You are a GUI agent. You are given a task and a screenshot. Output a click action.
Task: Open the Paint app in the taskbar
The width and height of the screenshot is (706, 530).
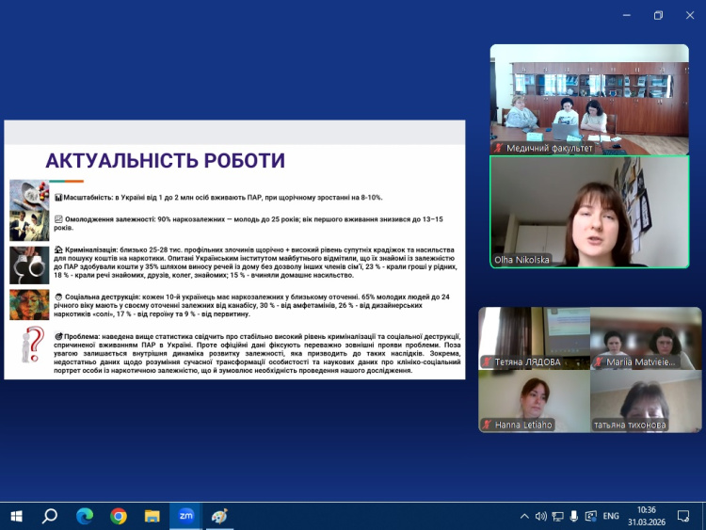pyautogui.click(x=218, y=516)
